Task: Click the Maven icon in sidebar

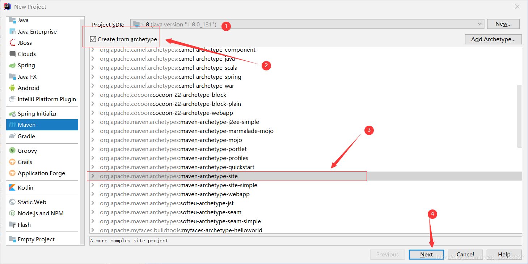Action: pos(12,125)
